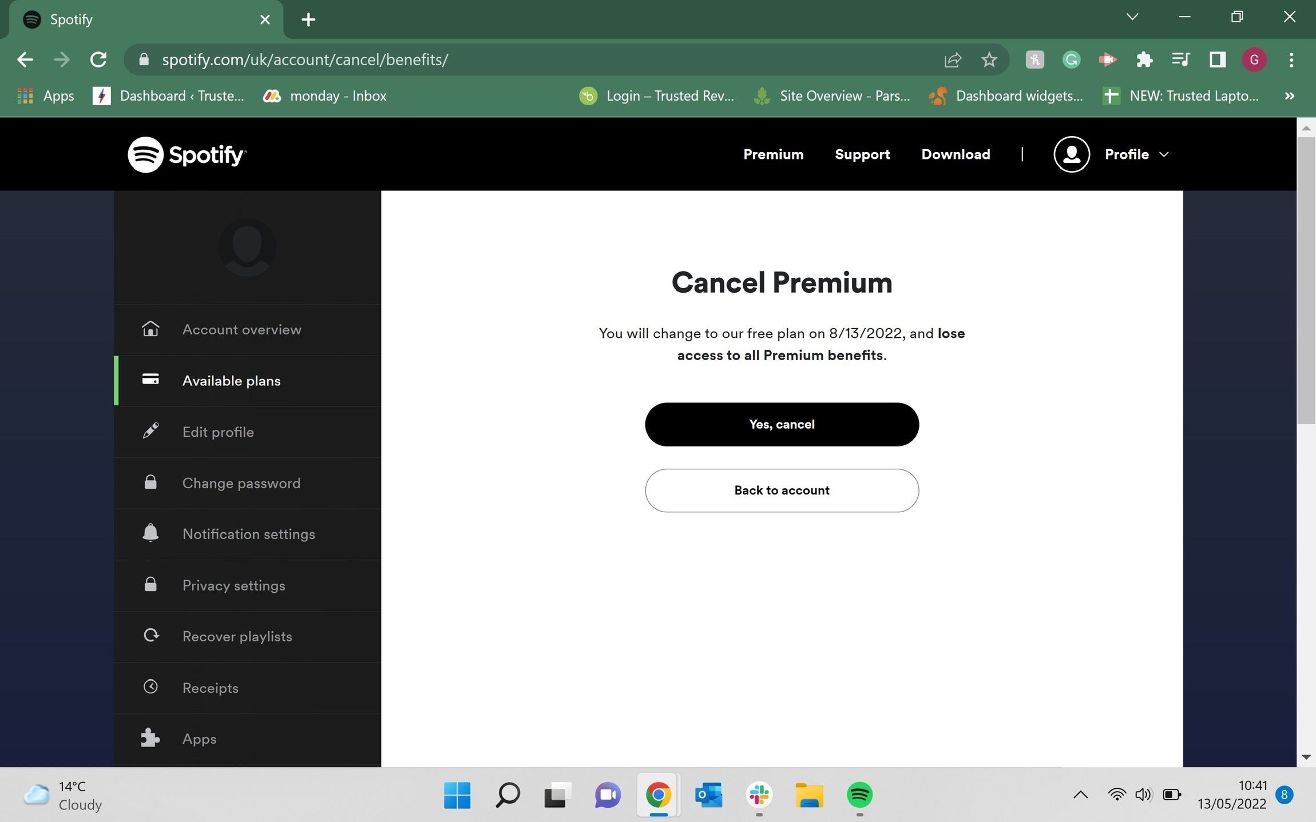This screenshot has width=1316, height=822.
Task: Open the Premium header menu item
Action: (x=773, y=154)
